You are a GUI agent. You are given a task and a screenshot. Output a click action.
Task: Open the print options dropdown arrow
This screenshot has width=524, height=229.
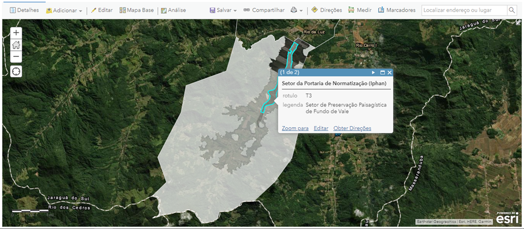[301, 10]
